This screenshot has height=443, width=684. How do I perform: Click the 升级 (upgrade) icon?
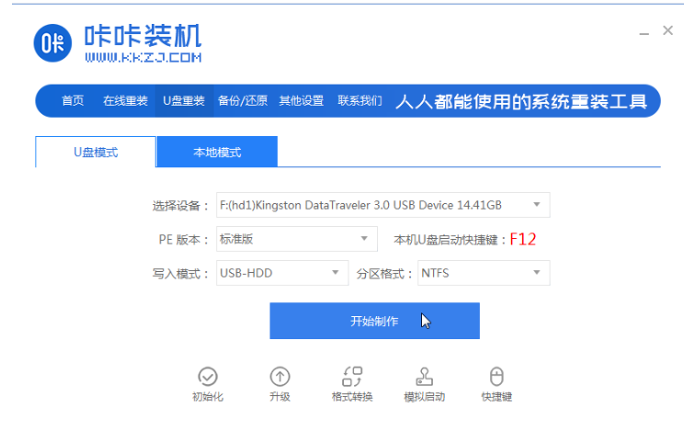click(279, 377)
